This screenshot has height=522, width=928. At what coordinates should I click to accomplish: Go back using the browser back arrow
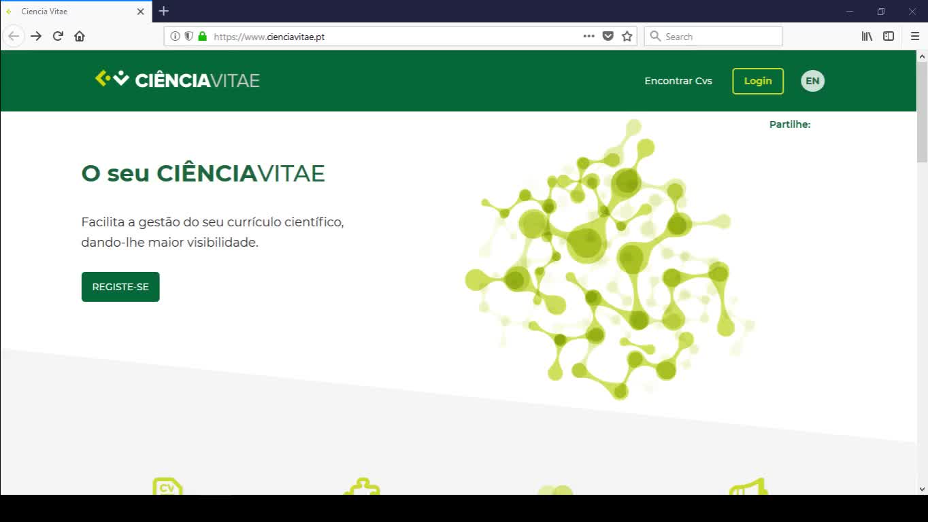tap(14, 36)
